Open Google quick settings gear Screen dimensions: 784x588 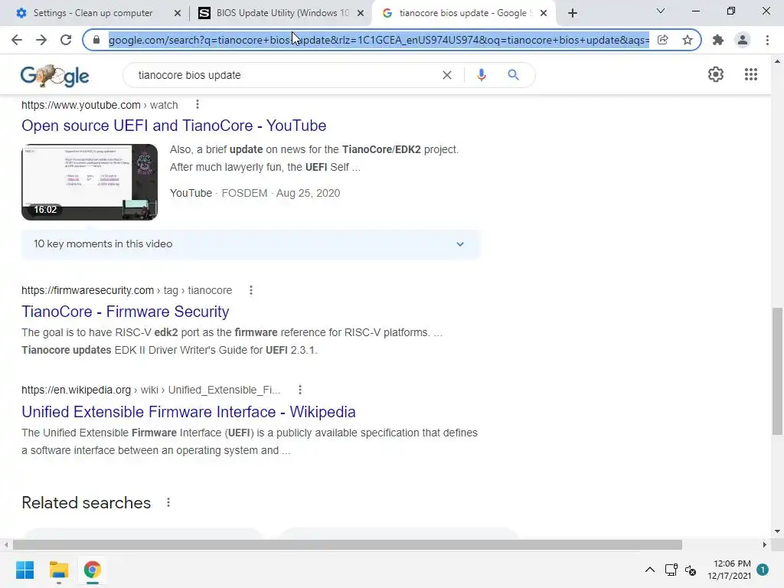[x=716, y=74]
